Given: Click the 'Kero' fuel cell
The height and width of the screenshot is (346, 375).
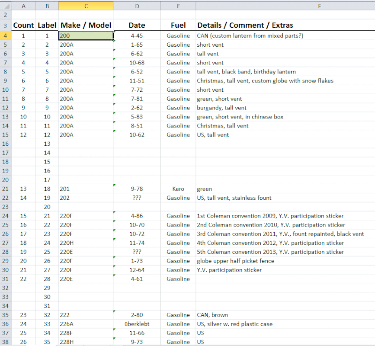Looking at the screenshot, I should [178, 189].
